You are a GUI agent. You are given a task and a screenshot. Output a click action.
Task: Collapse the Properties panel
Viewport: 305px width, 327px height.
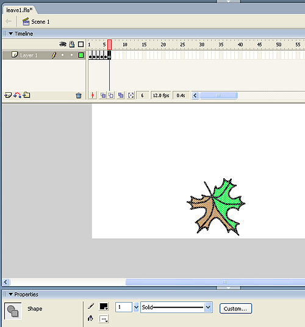coord(11,294)
